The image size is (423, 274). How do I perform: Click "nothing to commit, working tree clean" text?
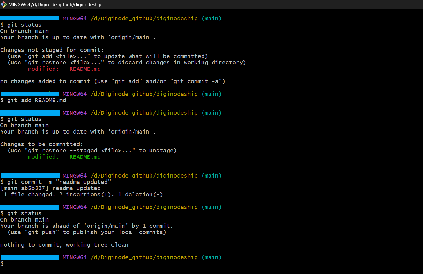[64, 245]
